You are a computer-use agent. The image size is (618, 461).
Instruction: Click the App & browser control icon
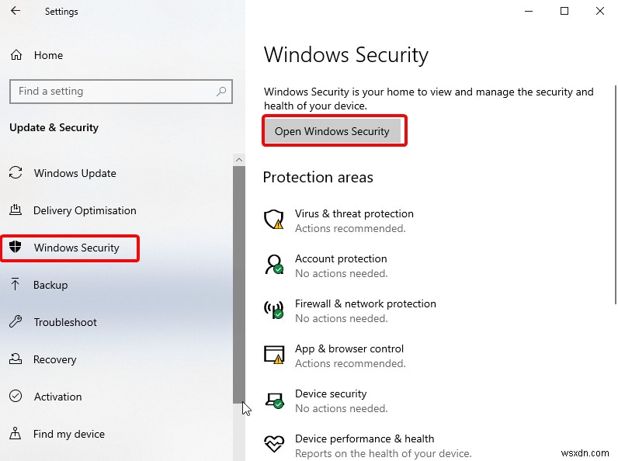(x=274, y=355)
